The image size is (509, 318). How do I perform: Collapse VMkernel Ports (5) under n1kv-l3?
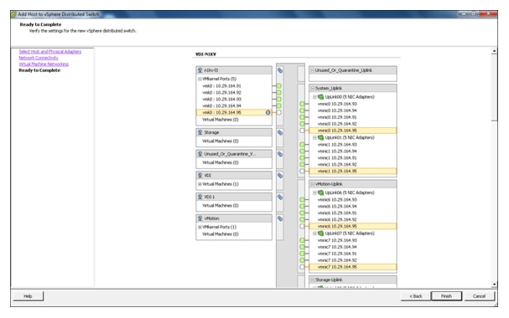[x=200, y=79]
